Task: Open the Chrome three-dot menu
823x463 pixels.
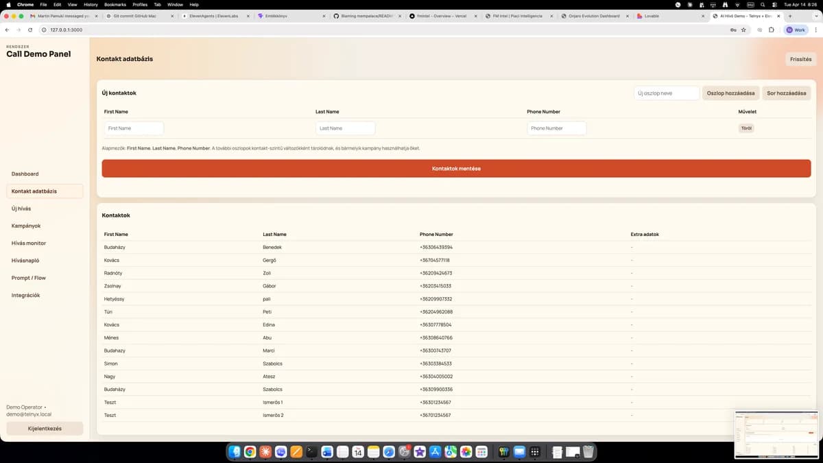Action: pos(816,30)
